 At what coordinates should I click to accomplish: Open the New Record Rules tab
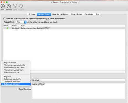[x=60, y=14]
